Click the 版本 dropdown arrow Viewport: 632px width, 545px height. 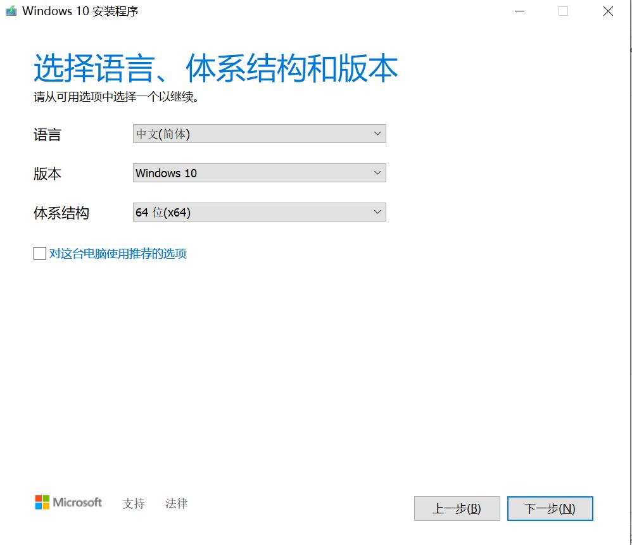378,172
